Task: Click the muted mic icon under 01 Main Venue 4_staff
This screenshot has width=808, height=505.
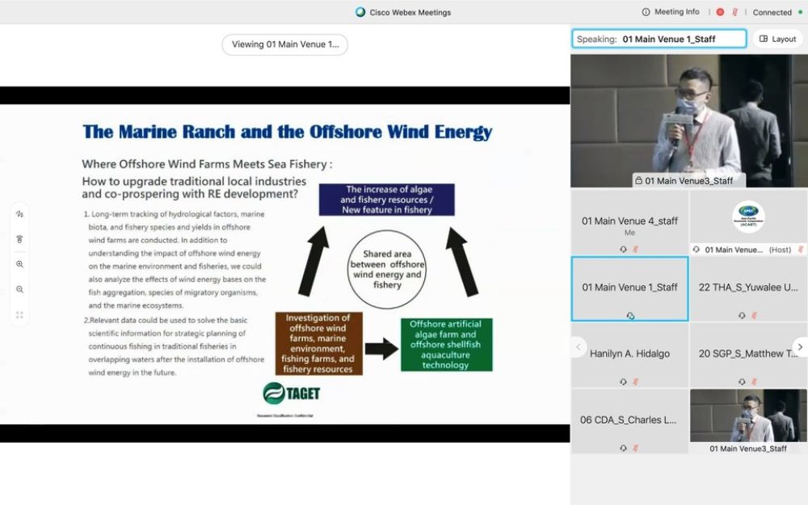Action: point(635,249)
